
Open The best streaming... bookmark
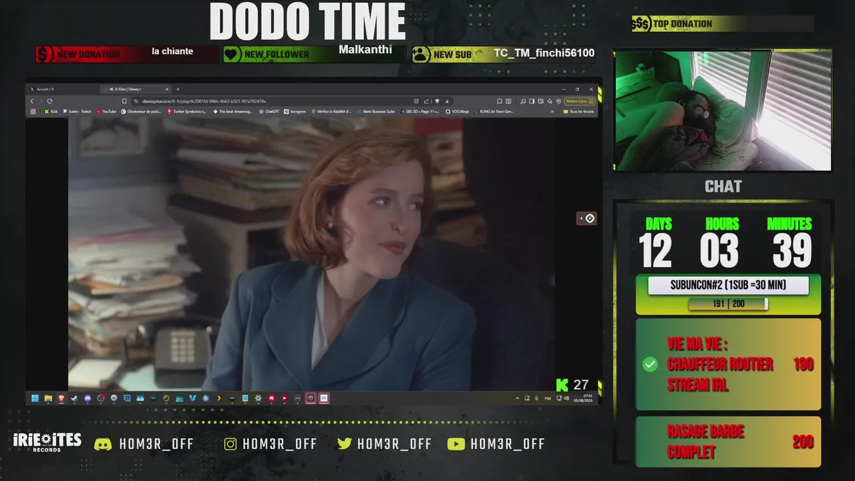(x=232, y=112)
